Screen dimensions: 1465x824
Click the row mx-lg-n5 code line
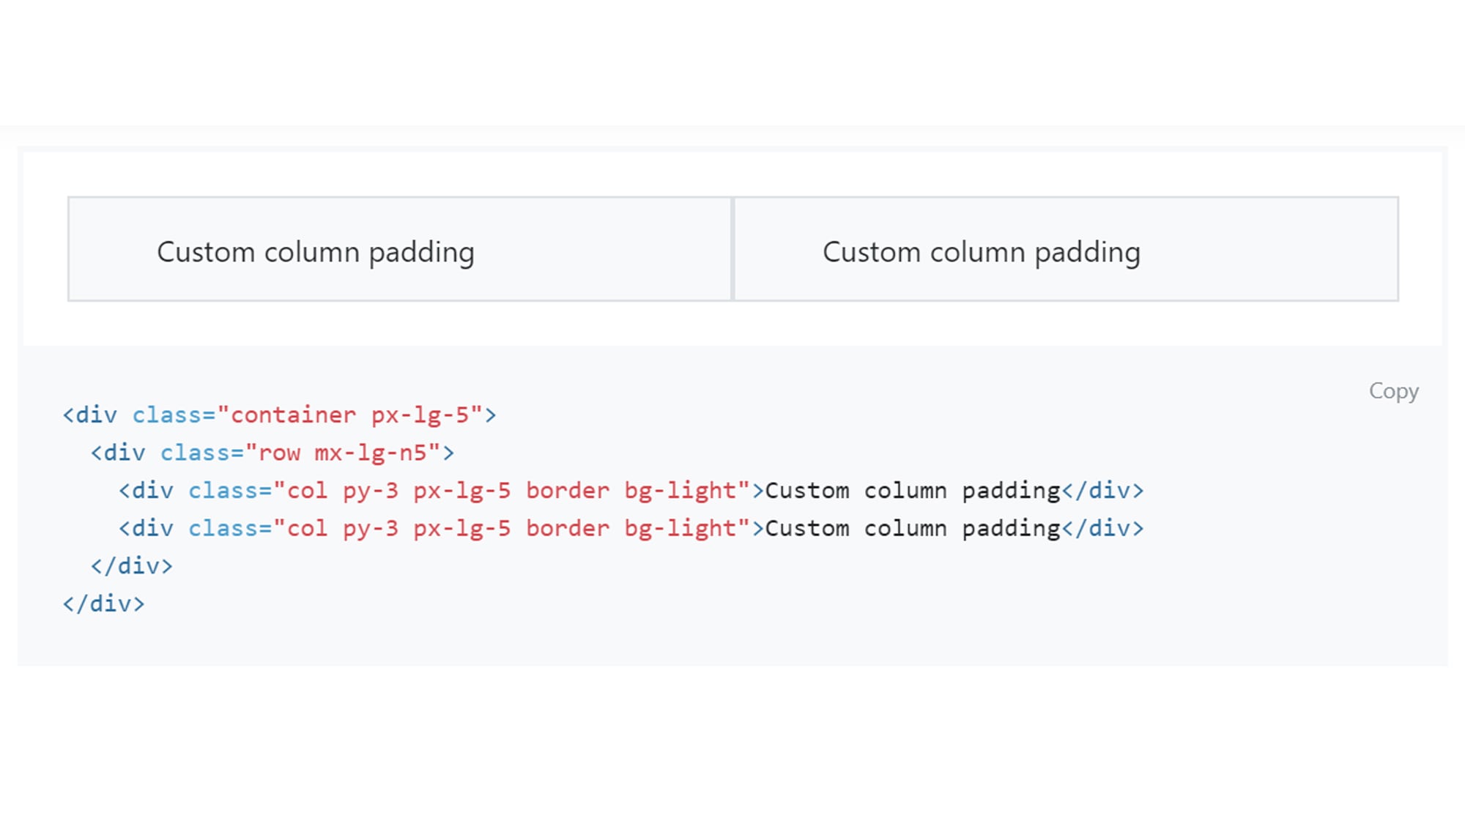click(272, 453)
